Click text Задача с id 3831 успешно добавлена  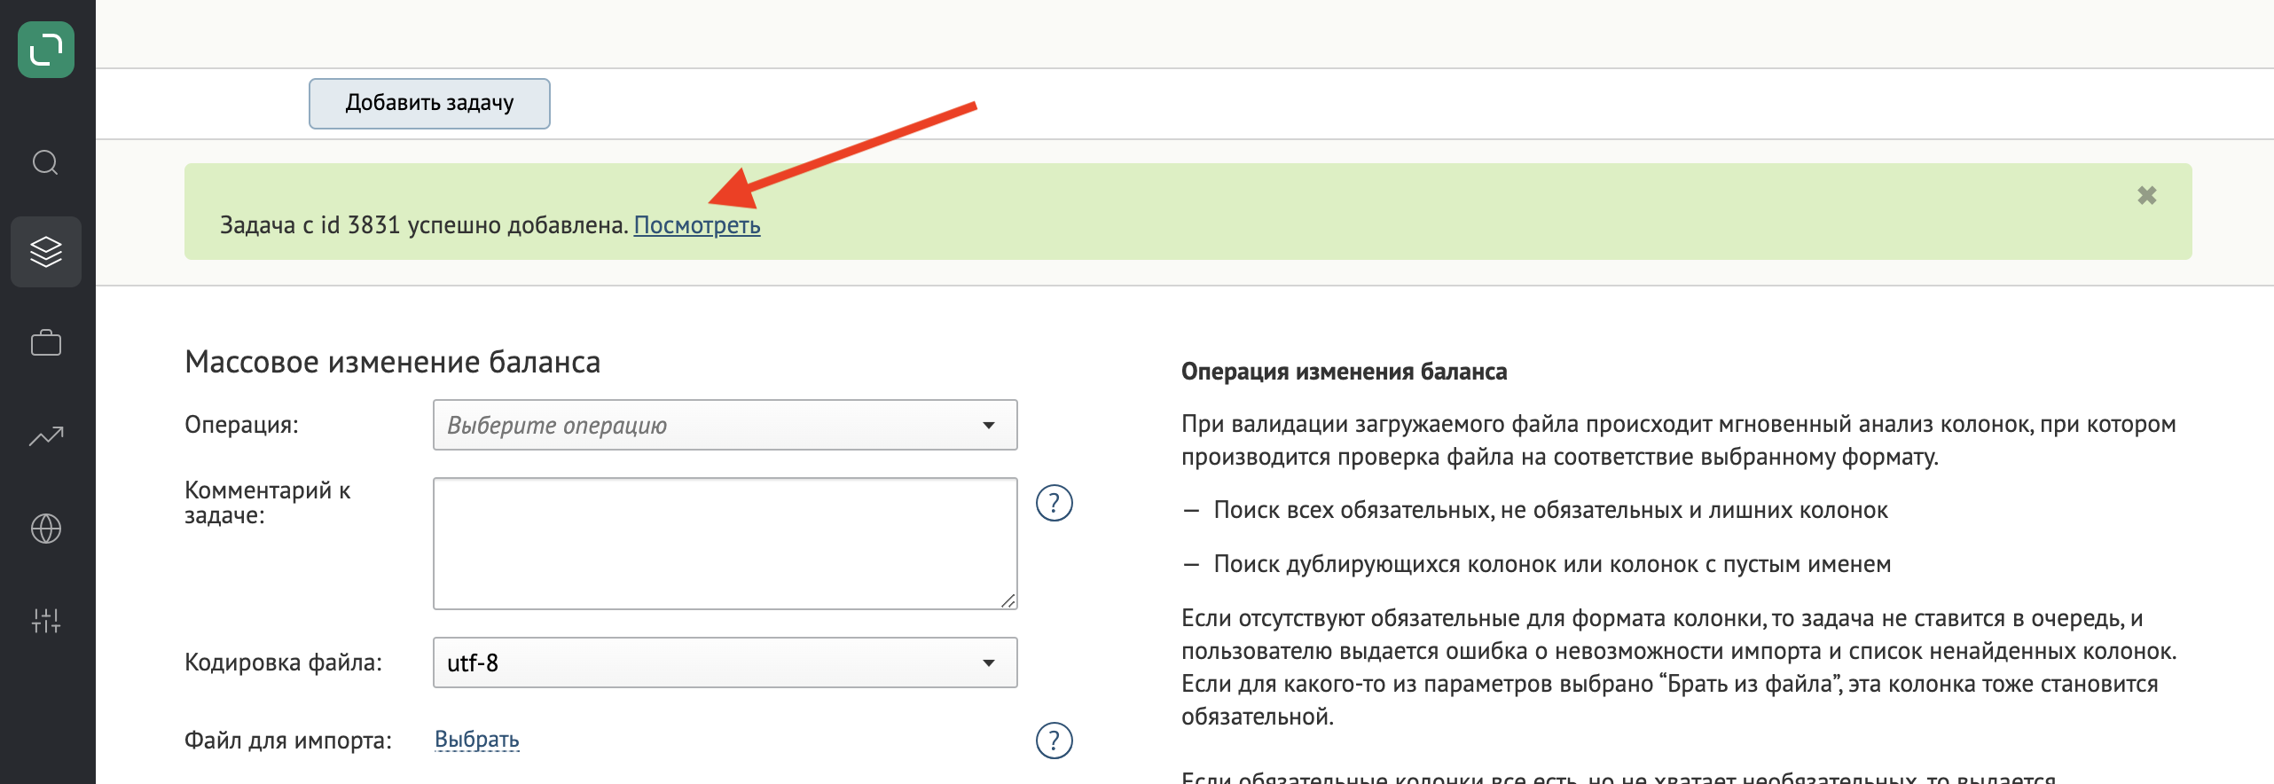click(425, 225)
